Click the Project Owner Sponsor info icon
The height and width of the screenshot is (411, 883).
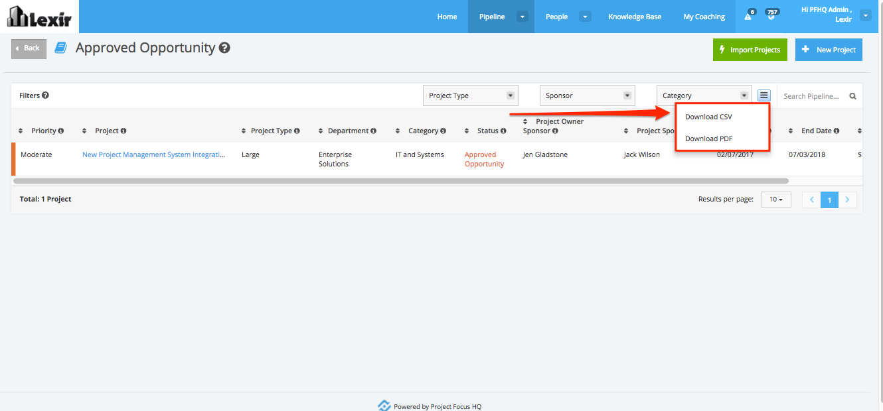pyautogui.click(x=555, y=131)
